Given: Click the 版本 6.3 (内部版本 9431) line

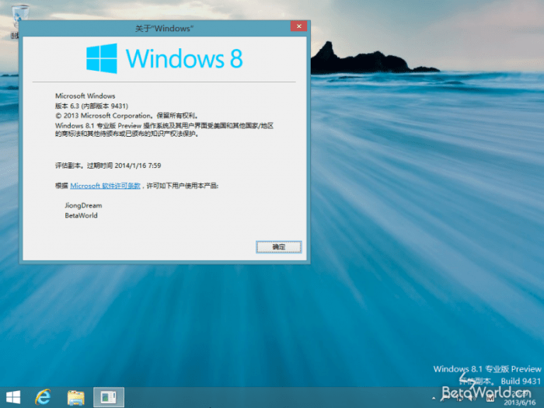Looking at the screenshot, I should coord(92,106).
